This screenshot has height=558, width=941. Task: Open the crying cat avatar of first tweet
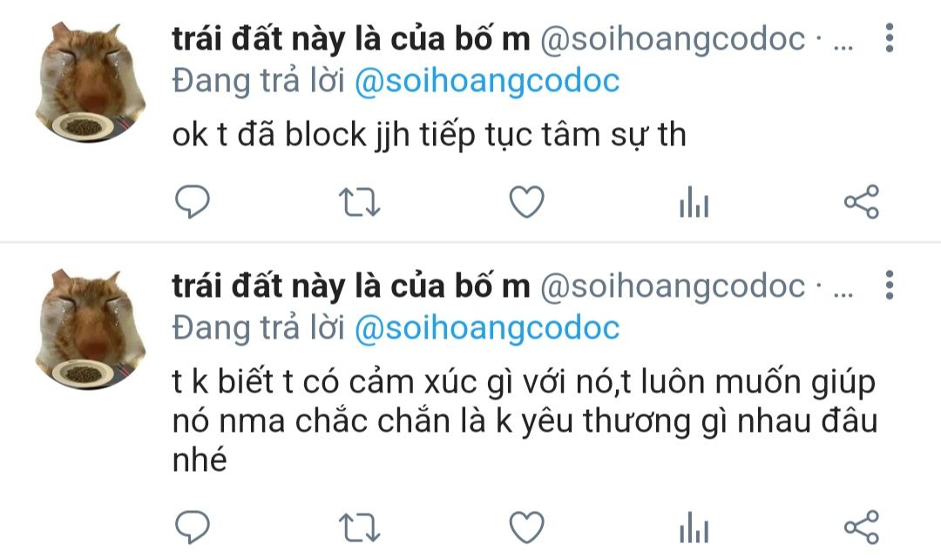90,82
